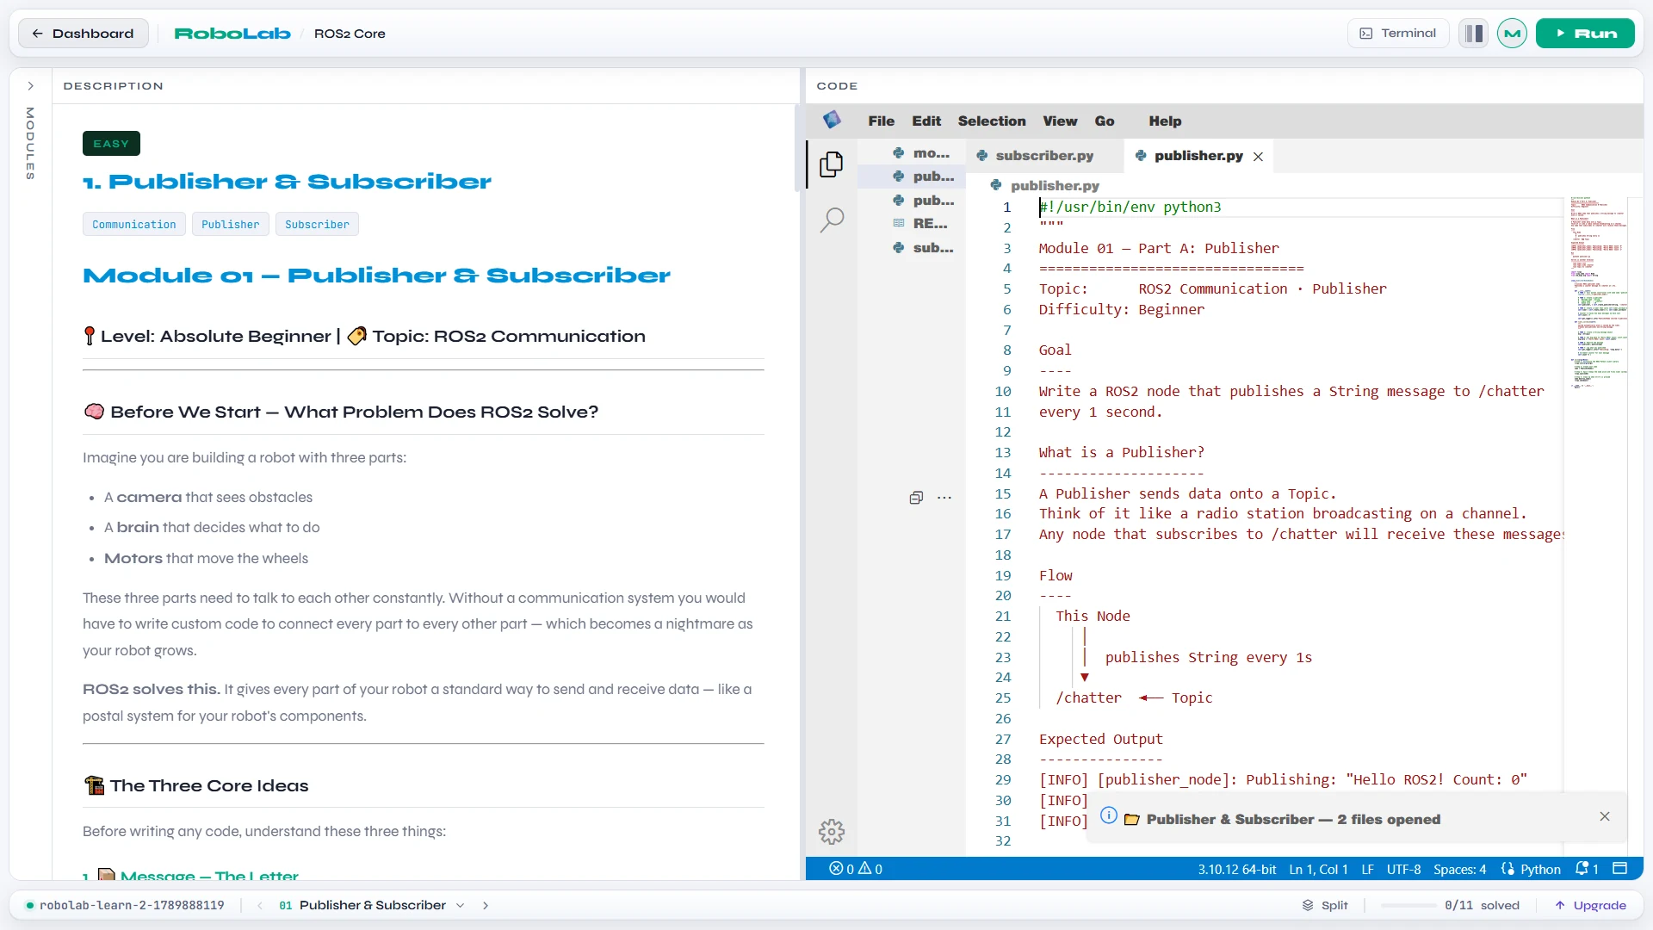
Task: Select the 3.10.12 64-bit interpreter
Action: pyautogui.click(x=1237, y=869)
